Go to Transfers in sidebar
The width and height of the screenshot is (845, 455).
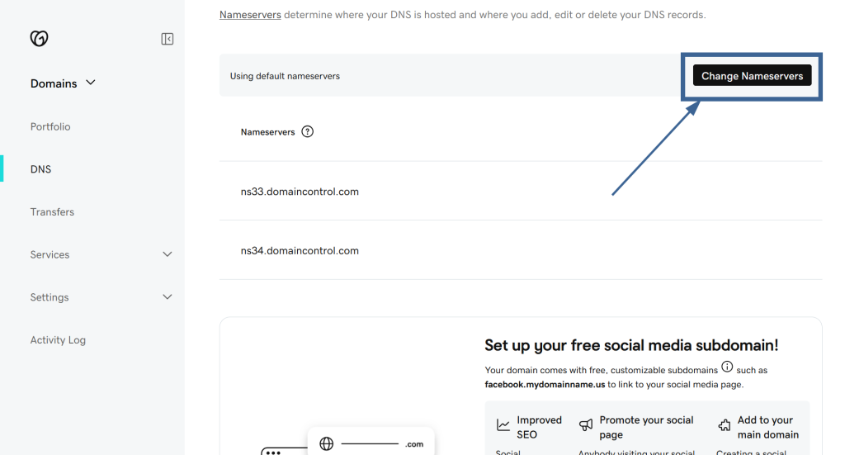click(x=52, y=212)
